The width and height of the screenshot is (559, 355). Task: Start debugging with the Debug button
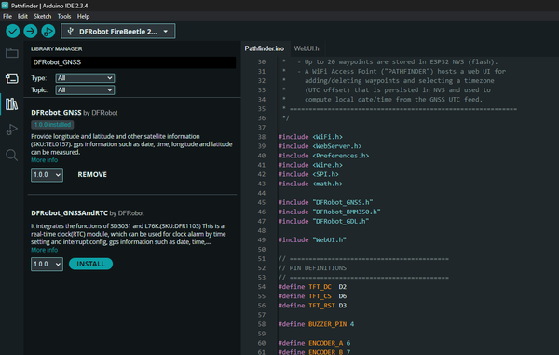click(x=48, y=32)
